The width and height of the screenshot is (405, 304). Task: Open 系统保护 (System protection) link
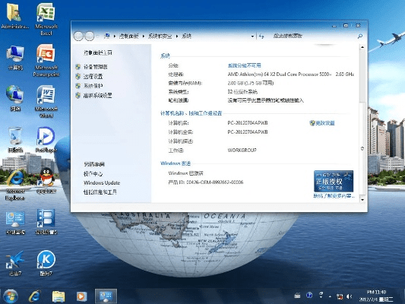pos(93,86)
